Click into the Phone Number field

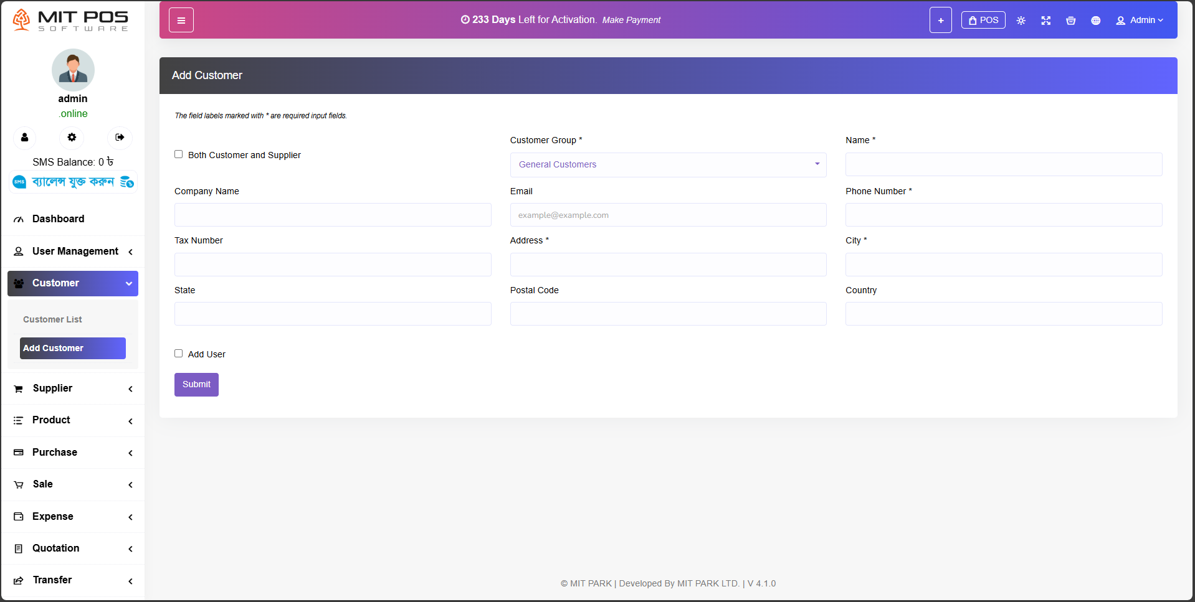1003,215
